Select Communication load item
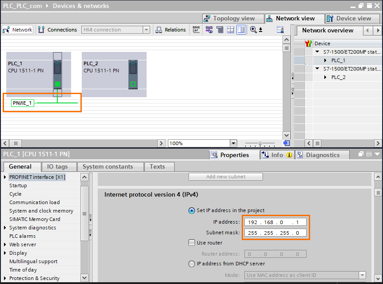The image size is (383, 284). point(35,202)
